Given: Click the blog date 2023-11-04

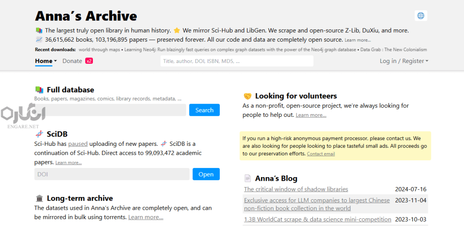Looking at the screenshot, I should coord(411,200).
